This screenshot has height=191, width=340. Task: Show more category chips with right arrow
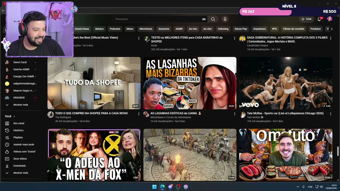click(x=331, y=29)
